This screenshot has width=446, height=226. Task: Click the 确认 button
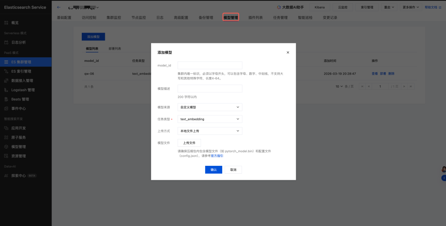point(214,170)
